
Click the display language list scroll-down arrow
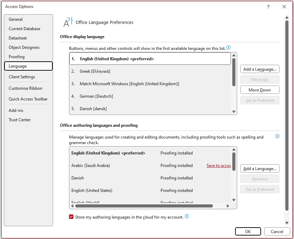pos(234,112)
